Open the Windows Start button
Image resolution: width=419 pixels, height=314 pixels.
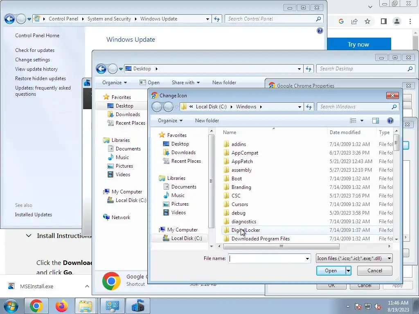[x=11, y=306]
